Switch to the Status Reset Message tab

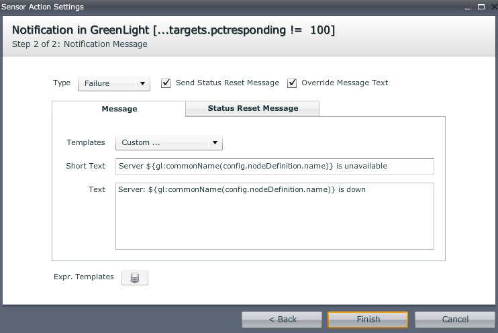pyautogui.click(x=252, y=108)
